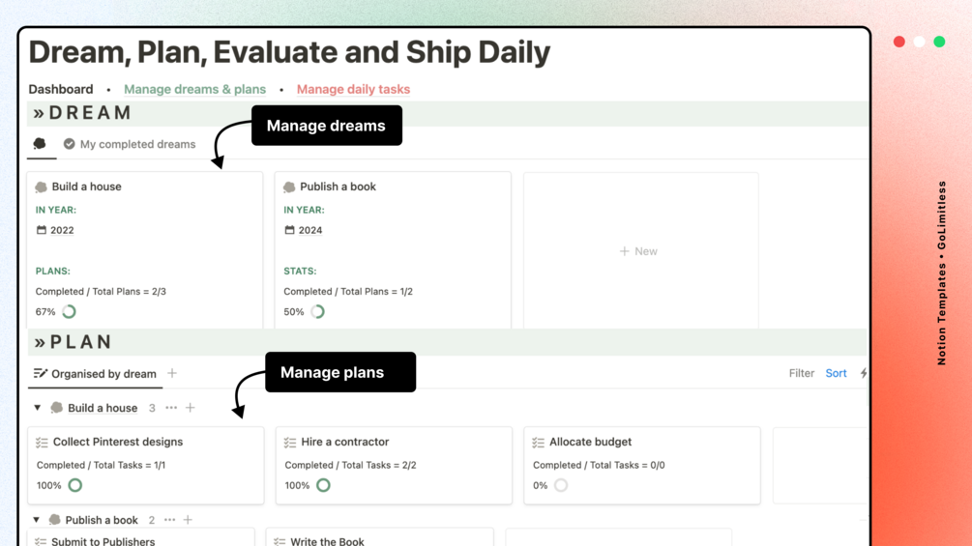Screen dimensions: 972x546
Task: Click the calendar icon beside 2024
Action: (289, 230)
